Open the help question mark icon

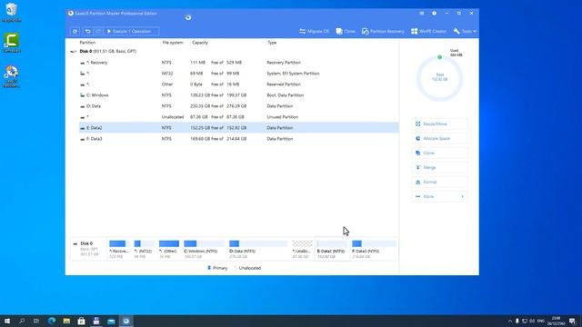(434, 13)
